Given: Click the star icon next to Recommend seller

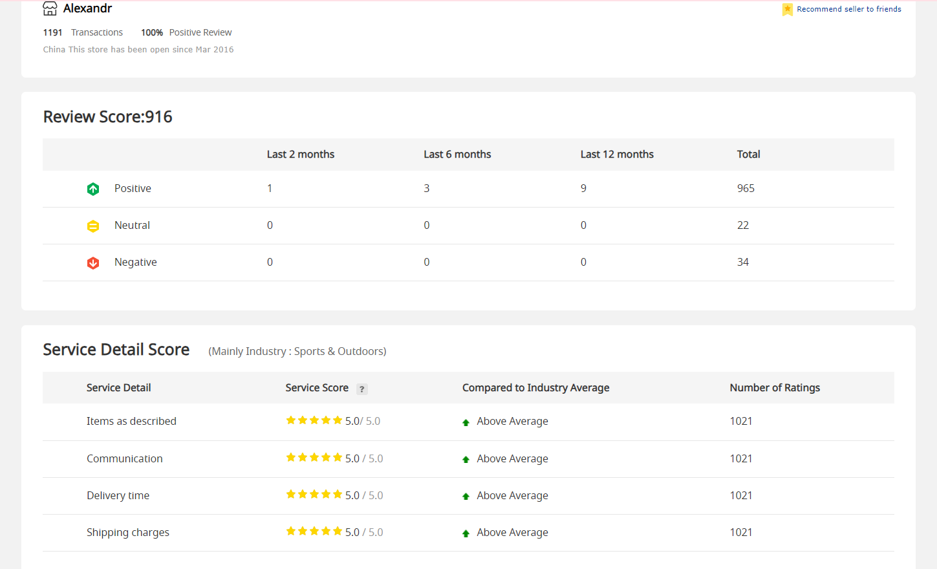Looking at the screenshot, I should [x=787, y=9].
